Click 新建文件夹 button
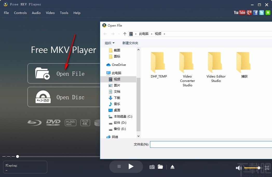 (x=130, y=43)
